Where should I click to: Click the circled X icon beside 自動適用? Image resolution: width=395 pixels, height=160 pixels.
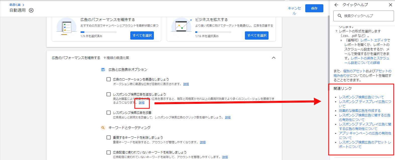click(31, 10)
